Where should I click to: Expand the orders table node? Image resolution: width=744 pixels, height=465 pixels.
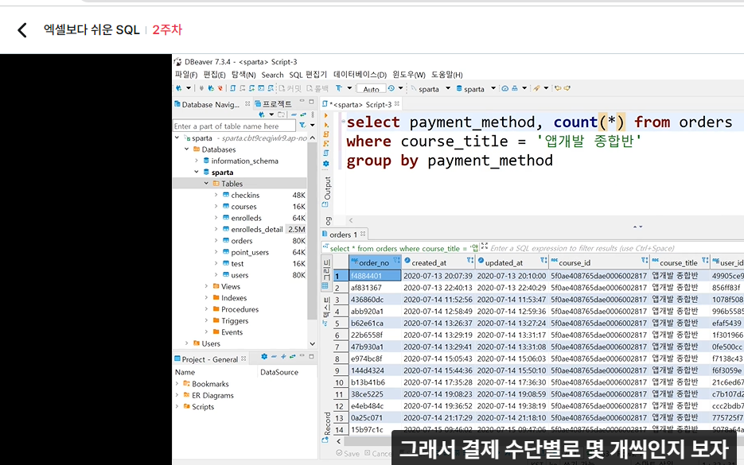point(216,241)
